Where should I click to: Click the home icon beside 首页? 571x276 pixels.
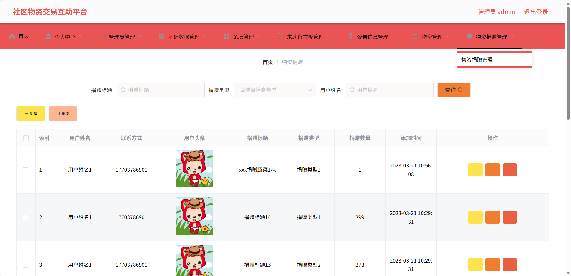(12, 36)
